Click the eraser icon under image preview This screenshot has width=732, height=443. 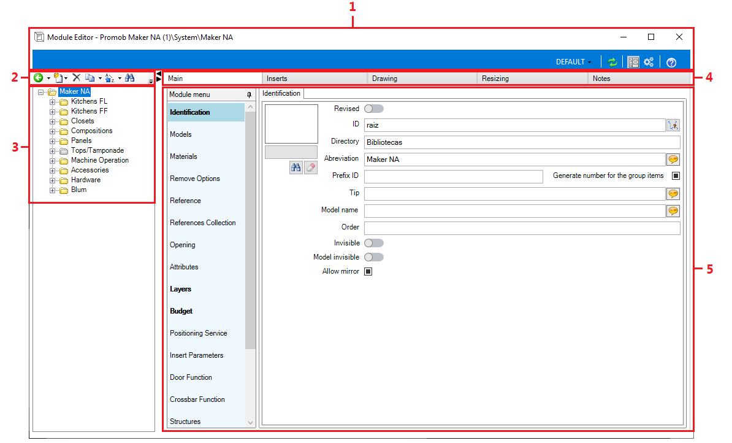311,168
